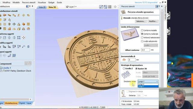Open the Layer 1 dropdown in toolbar
Image resolution: width=193 pixels, height=109 pixels.
(x=71, y=7)
